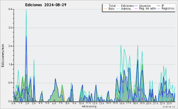Click the chart title 'Ediciones 2024-08-29'

click(x=46, y=5)
